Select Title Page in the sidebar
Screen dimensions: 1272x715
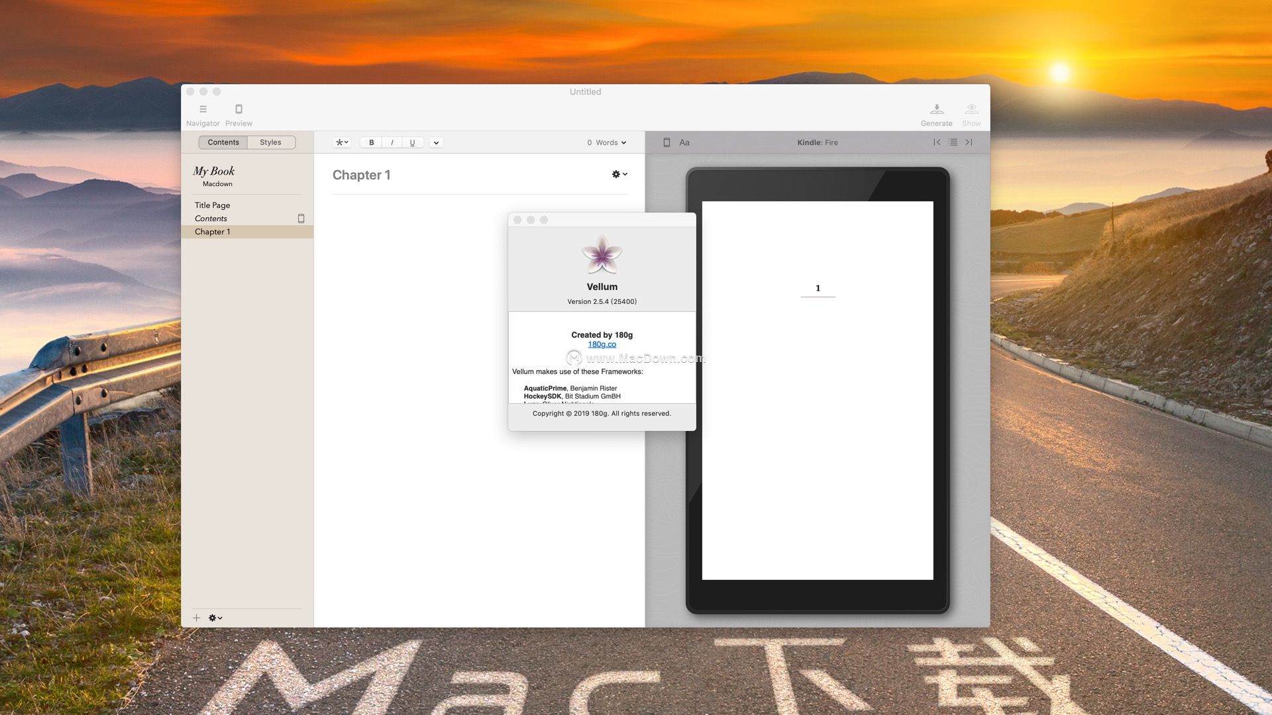coord(212,205)
